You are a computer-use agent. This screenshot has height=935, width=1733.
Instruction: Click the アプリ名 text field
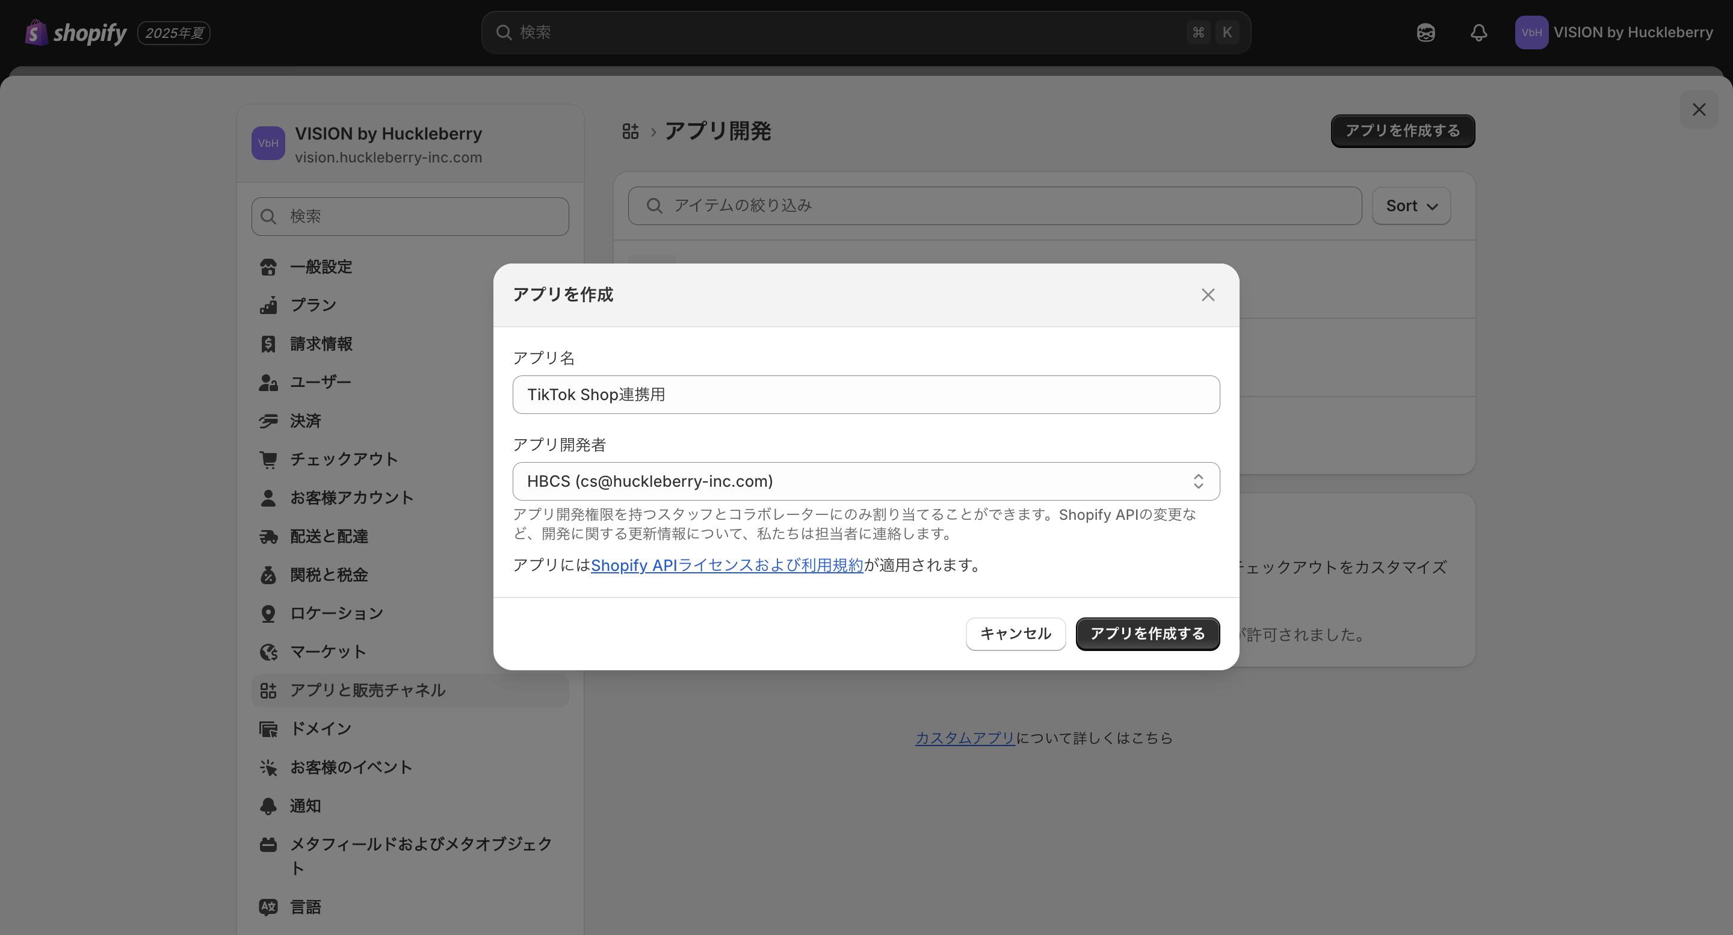tap(866, 395)
